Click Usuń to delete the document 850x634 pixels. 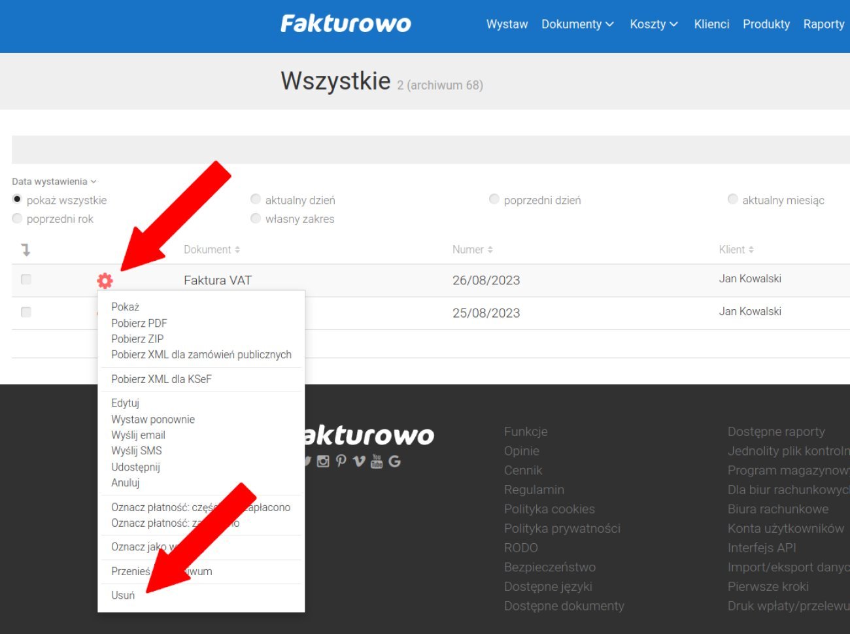coord(123,595)
